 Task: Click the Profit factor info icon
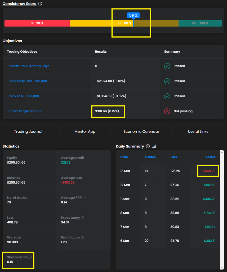[83, 237]
